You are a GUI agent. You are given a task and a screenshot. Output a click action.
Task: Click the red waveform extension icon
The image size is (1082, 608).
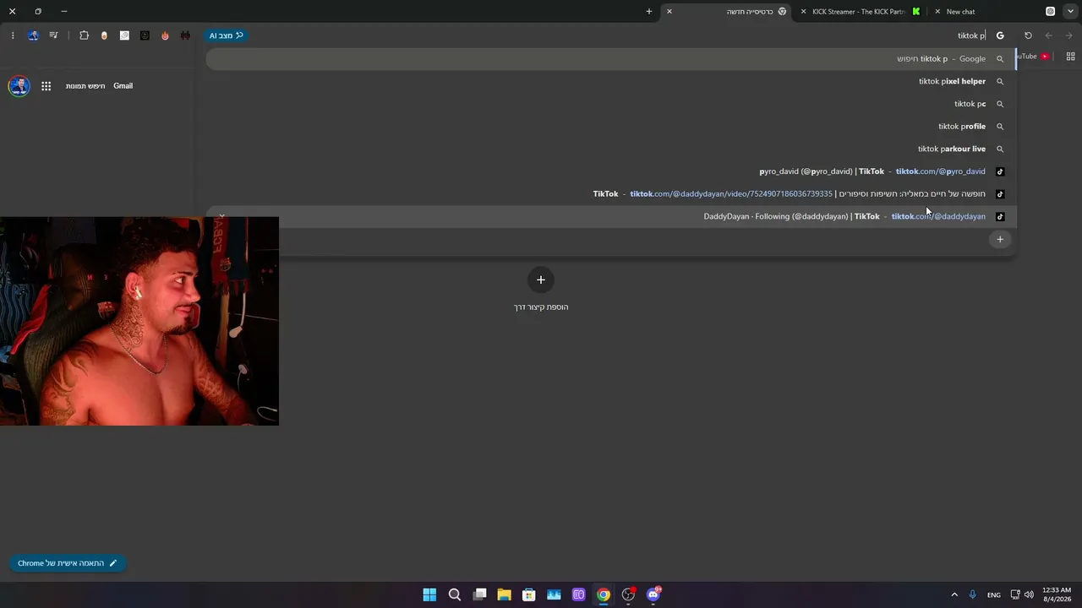185,35
